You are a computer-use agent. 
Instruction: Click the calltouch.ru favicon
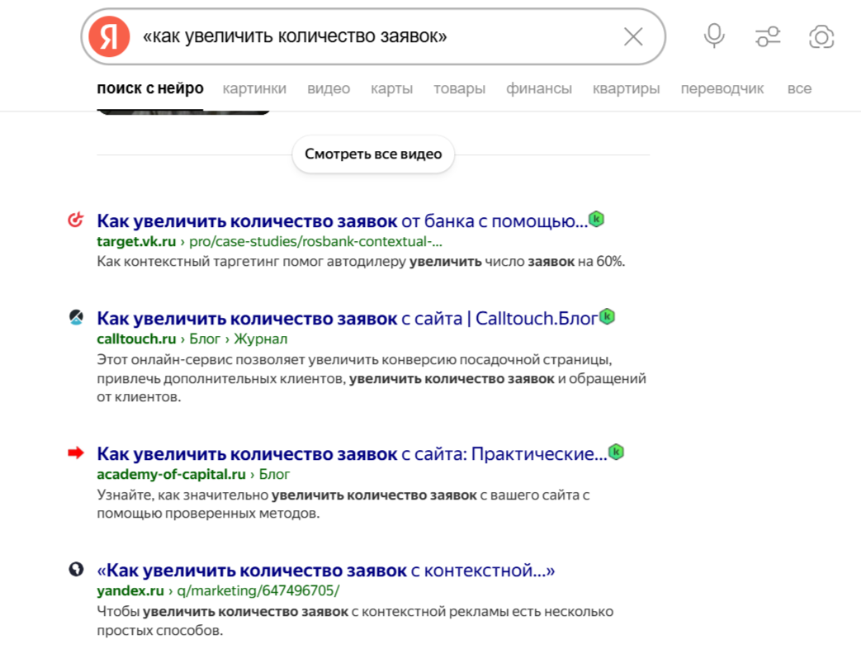coord(76,317)
